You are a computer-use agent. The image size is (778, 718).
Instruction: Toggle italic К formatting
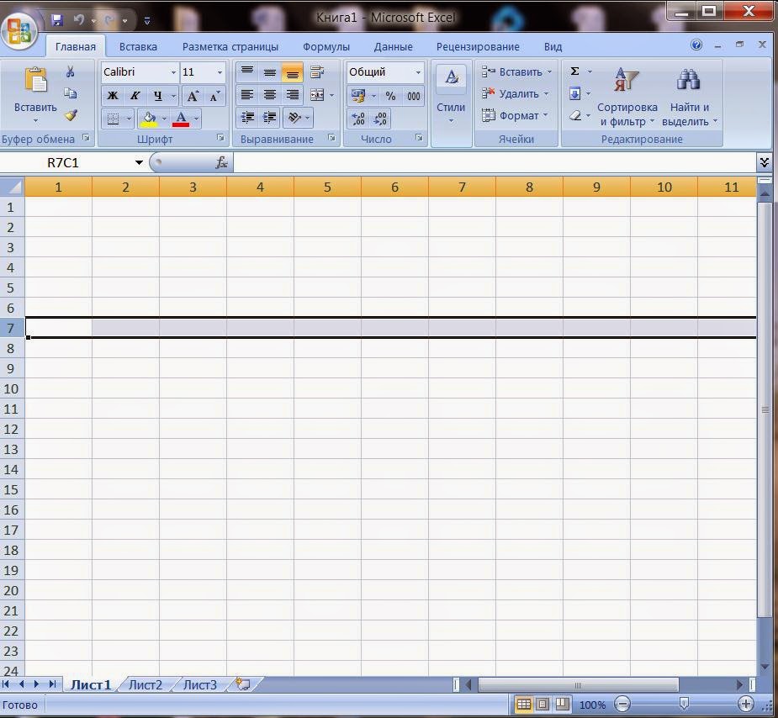[x=135, y=96]
